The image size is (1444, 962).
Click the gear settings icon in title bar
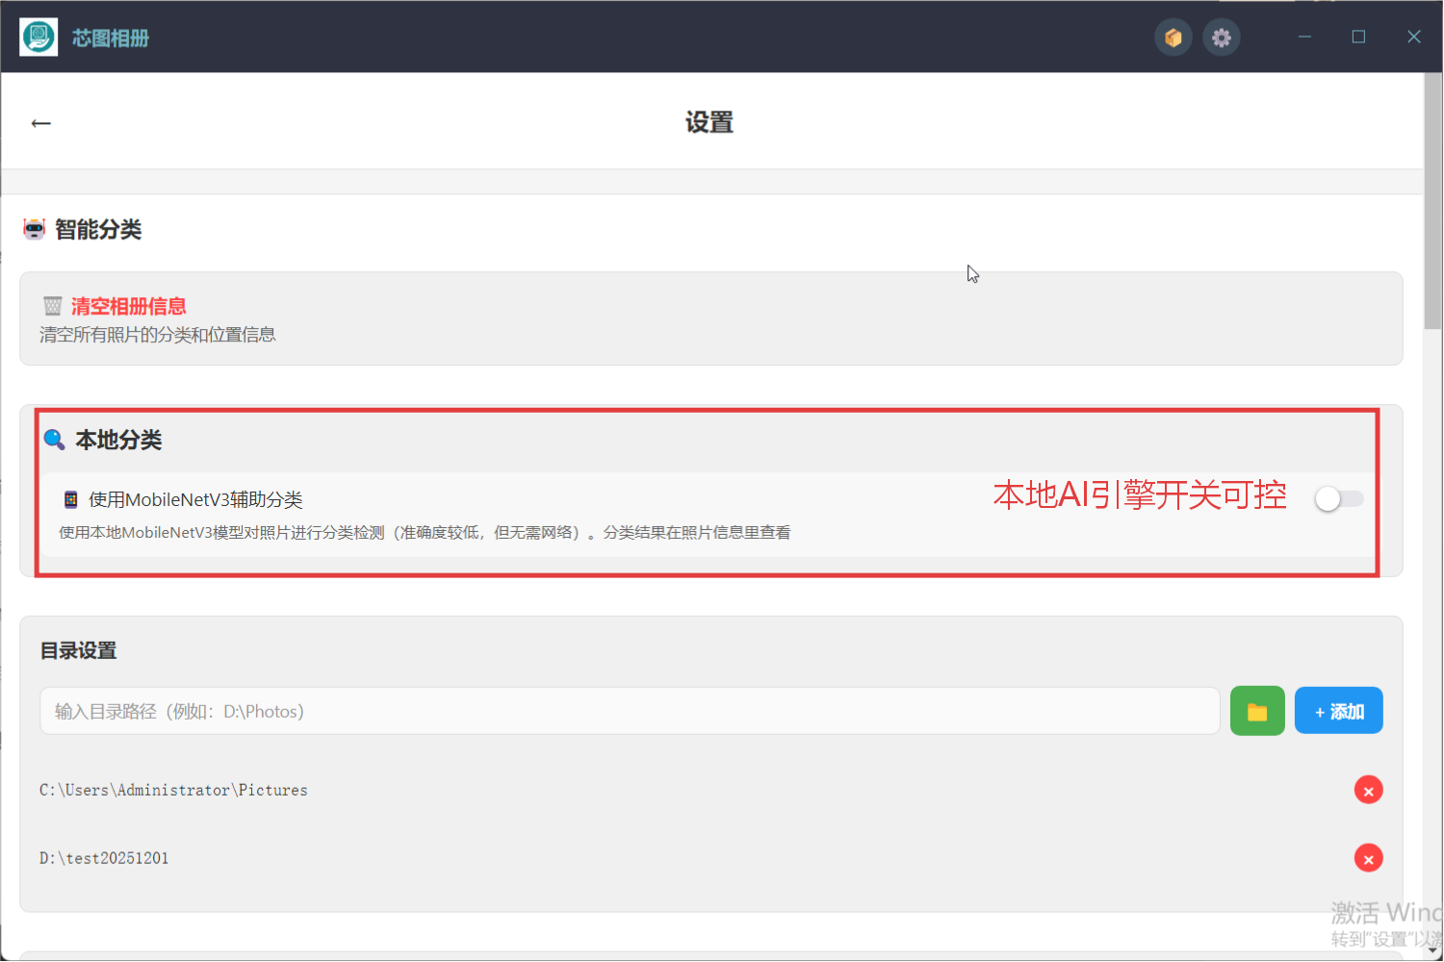[x=1221, y=38]
